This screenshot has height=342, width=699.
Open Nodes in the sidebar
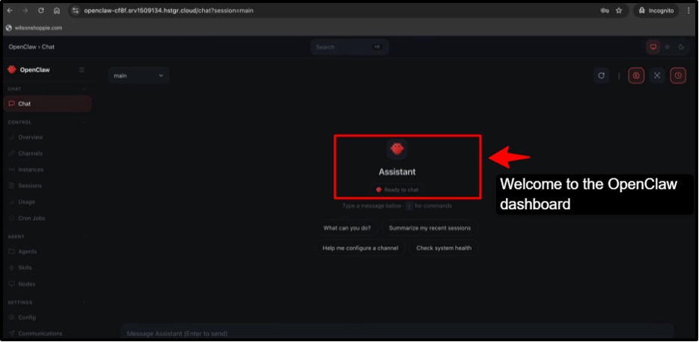coord(26,284)
